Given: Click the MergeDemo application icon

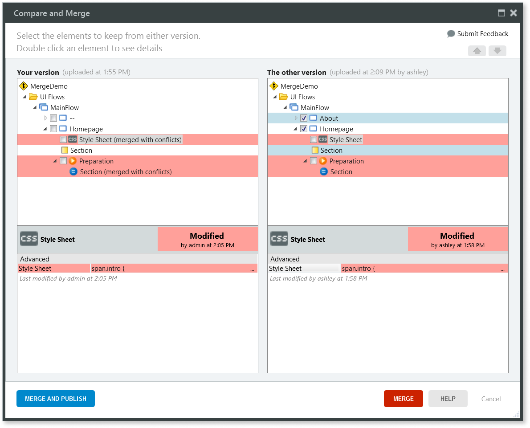Looking at the screenshot, I should coord(23,86).
